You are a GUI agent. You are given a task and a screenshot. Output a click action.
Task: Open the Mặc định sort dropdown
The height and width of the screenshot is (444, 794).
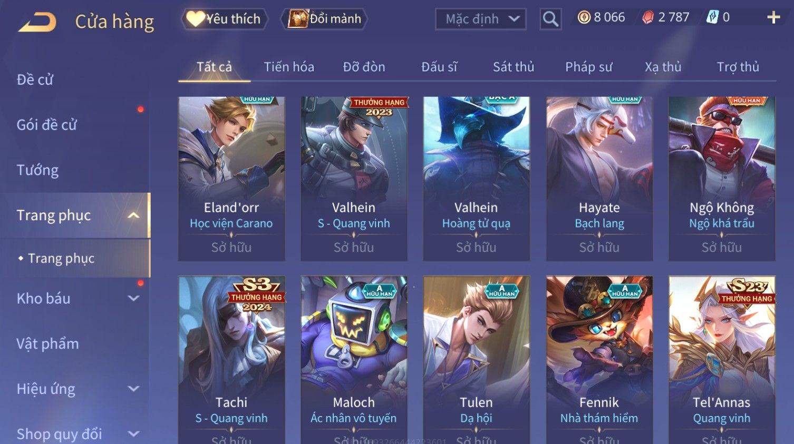(481, 19)
